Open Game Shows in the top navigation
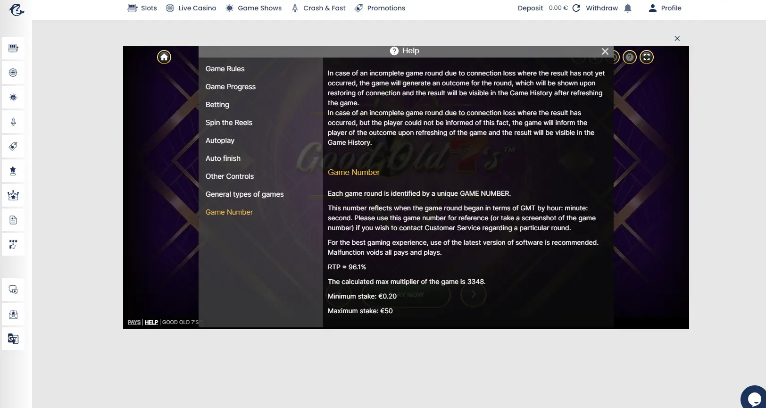This screenshot has width=766, height=408. click(x=254, y=8)
